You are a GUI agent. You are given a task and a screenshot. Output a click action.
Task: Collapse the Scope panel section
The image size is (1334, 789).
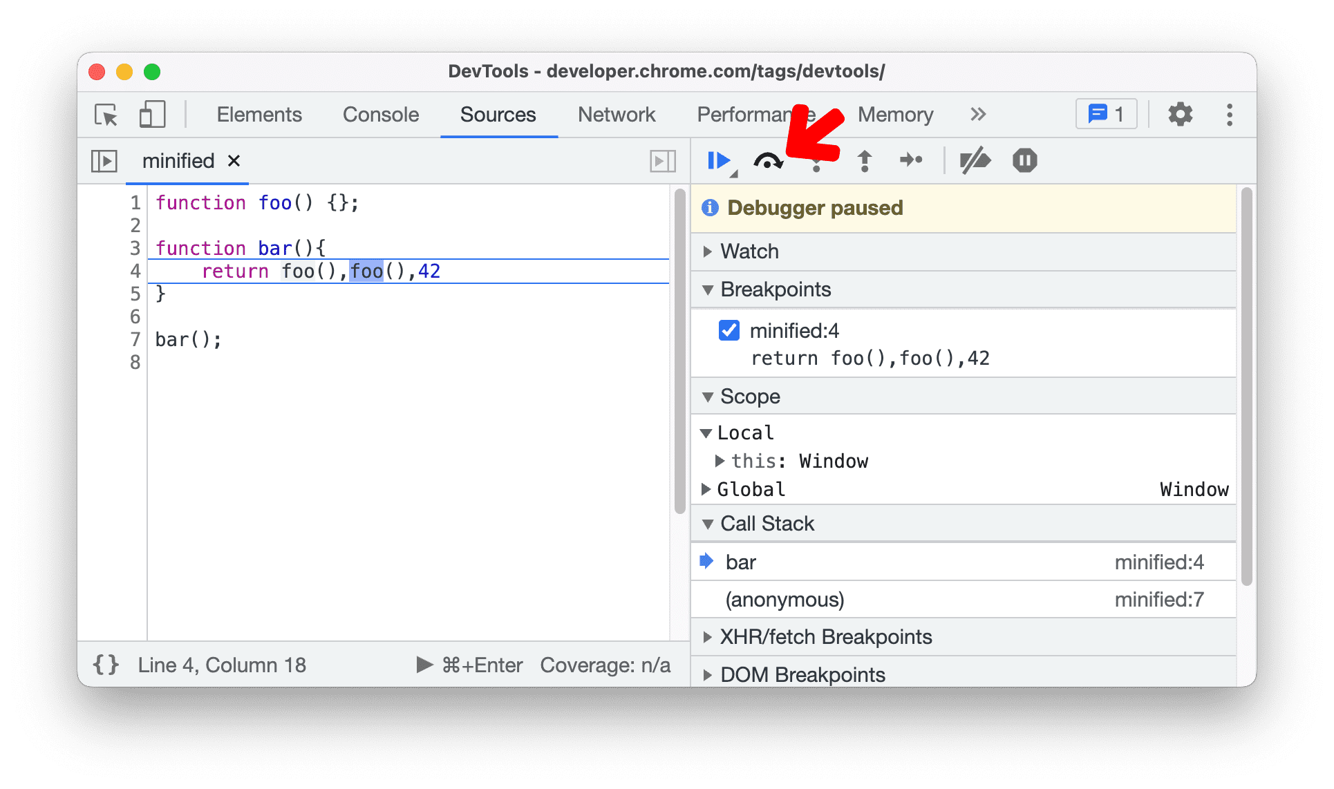pyautogui.click(x=712, y=397)
